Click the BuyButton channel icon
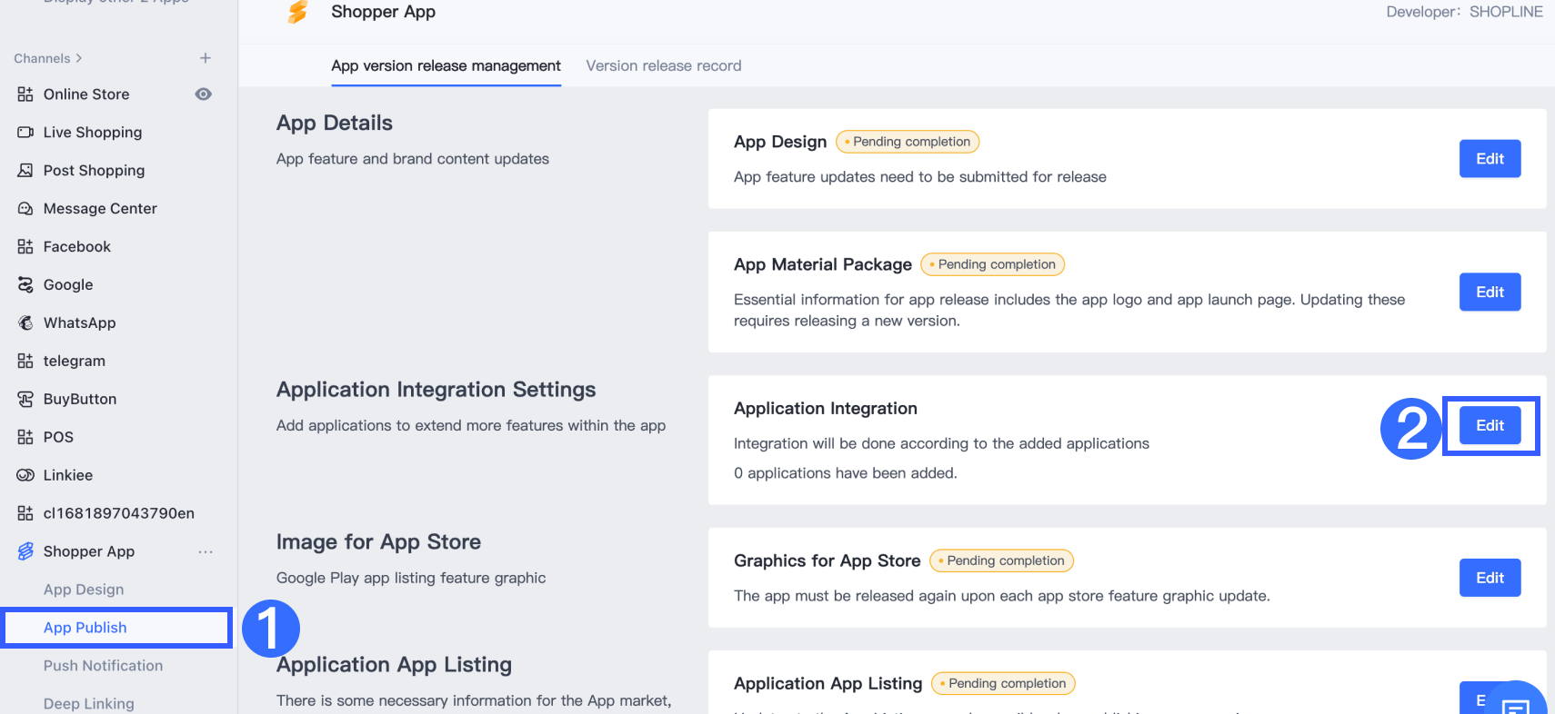This screenshot has height=714, width=1555. pos(25,400)
